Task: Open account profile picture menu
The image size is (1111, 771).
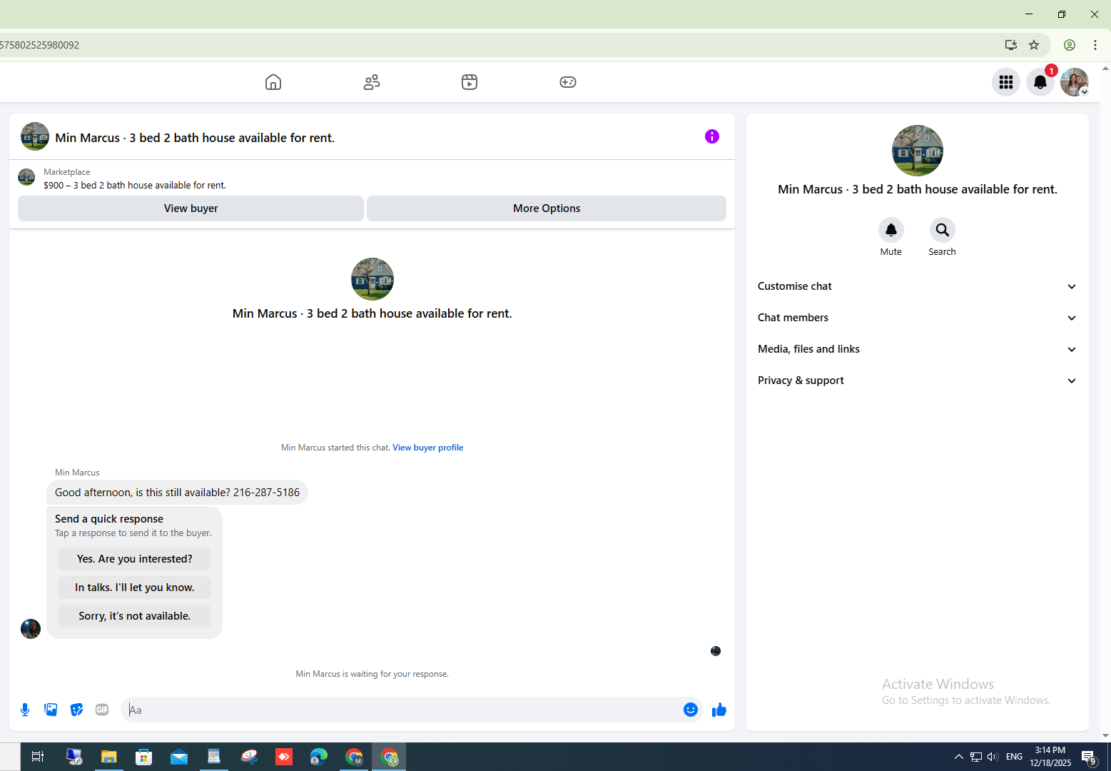Action: coord(1075,82)
